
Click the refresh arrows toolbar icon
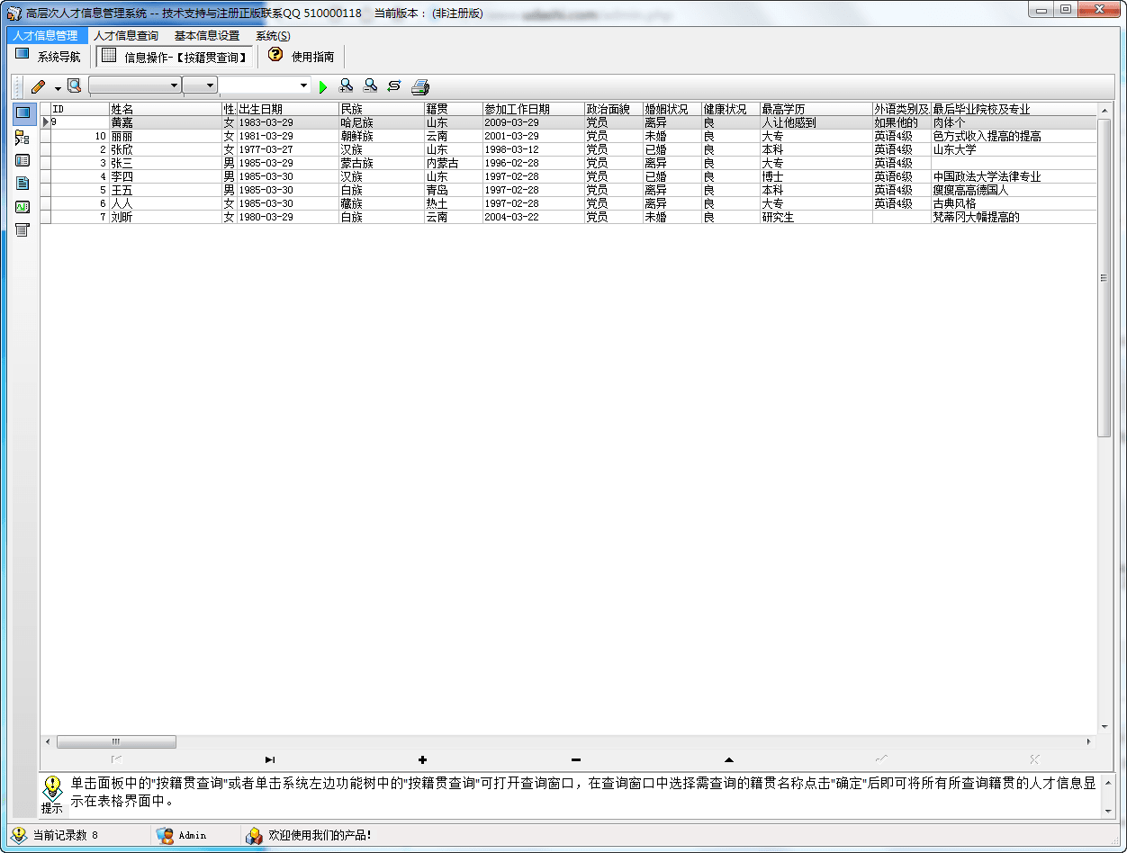tap(394, 86)
